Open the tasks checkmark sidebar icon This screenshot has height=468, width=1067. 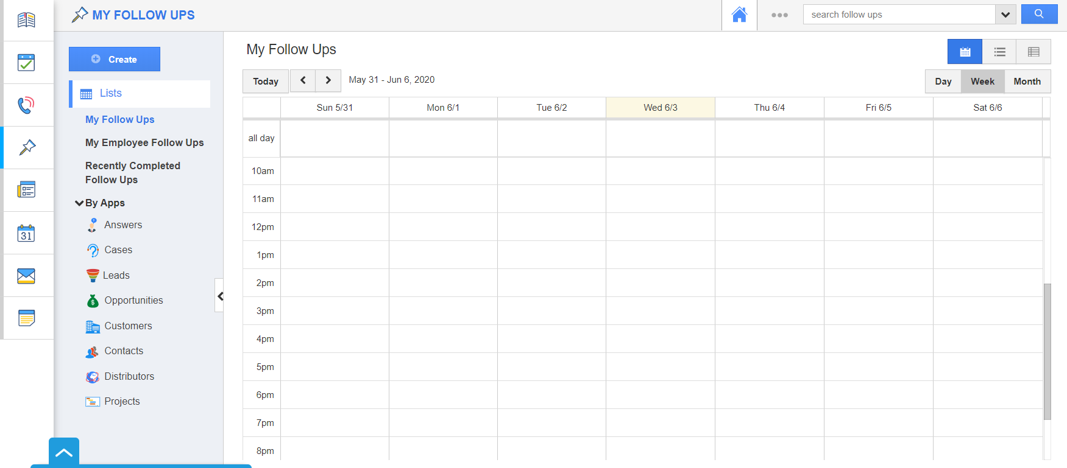[26, 63]
